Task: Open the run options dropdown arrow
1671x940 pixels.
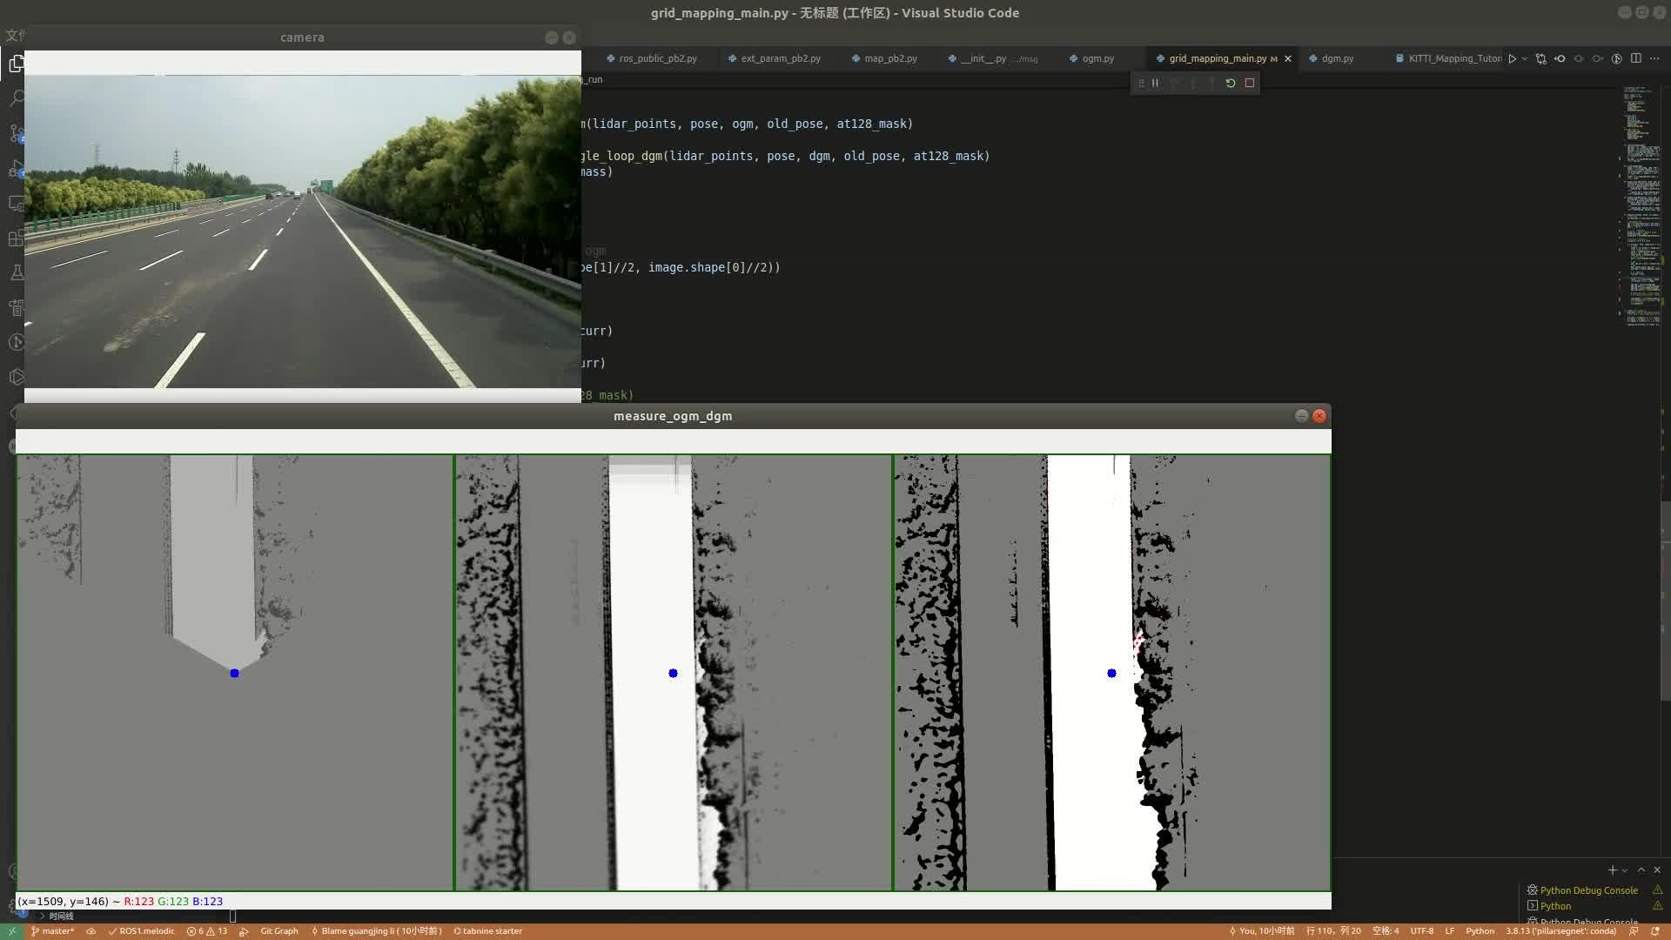Action: click(1525, 58)
